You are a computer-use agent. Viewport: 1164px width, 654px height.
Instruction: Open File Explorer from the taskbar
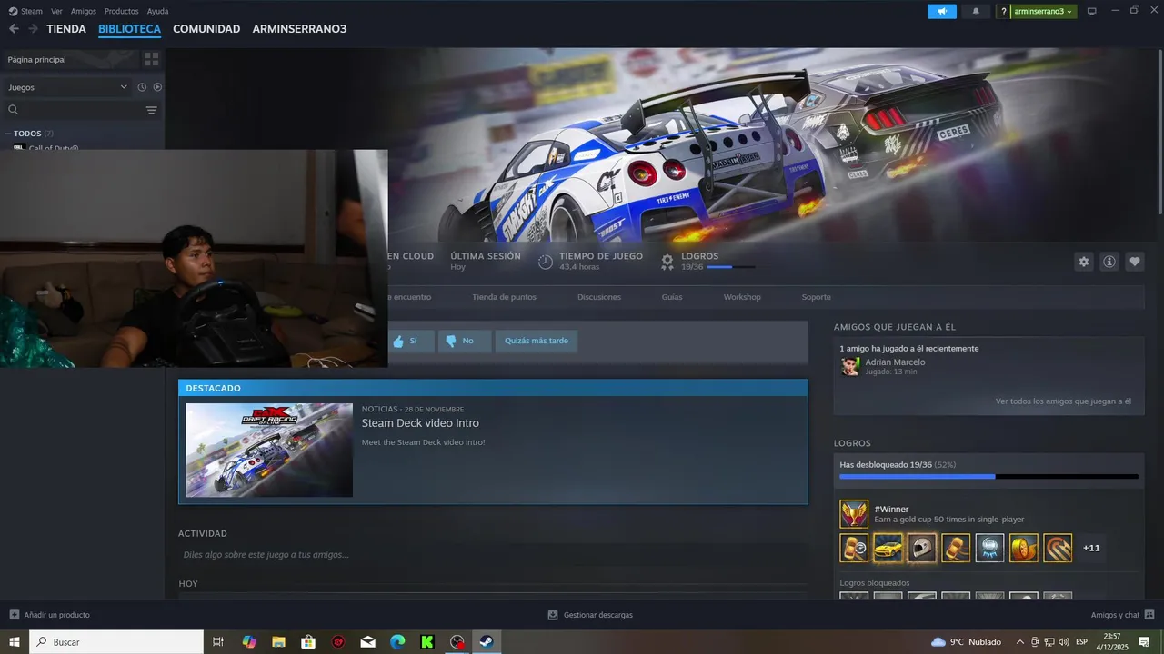click(278, 642)
